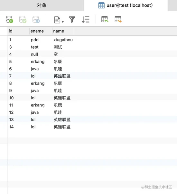Select erkang in row with id 11
This screenshot has width=177, height=194.
coord(38,105)
